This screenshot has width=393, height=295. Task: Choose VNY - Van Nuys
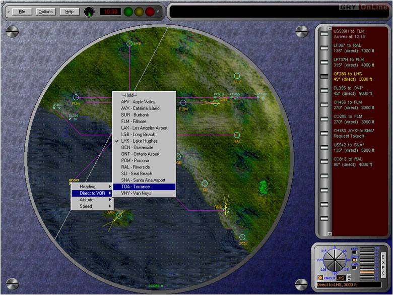[x=144, y=193]
